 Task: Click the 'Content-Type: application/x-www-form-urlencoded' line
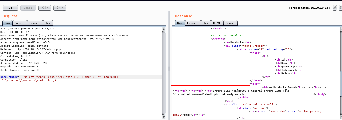tap(38, 53)
